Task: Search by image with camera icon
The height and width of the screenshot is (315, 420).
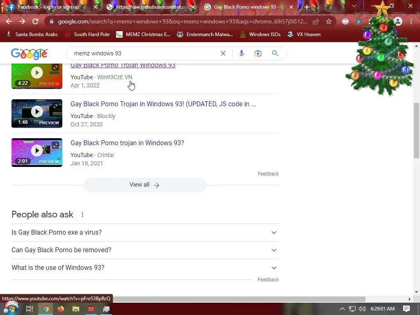Action: pos(258,53)
